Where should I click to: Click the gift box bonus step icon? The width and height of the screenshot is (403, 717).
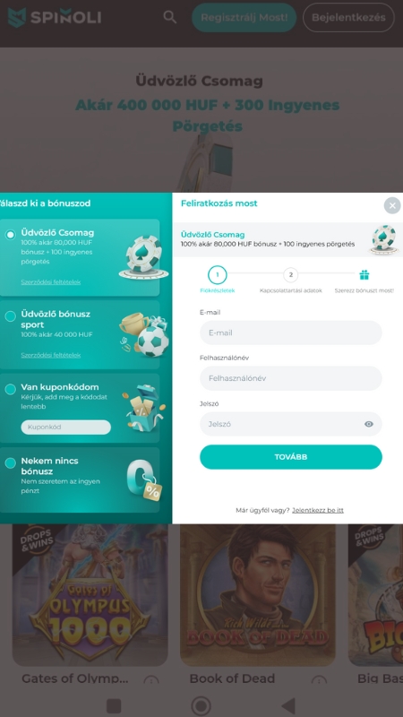pos(364,275)
